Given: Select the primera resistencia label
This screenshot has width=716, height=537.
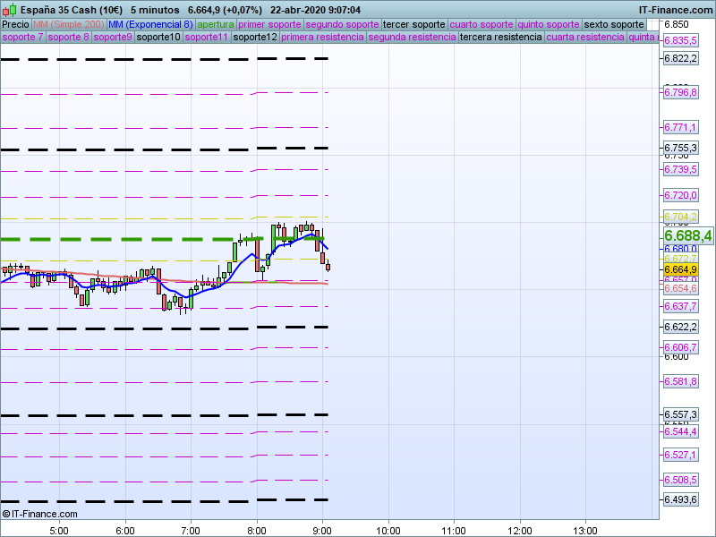Looking at the screenshot, I should pos(322,38).
